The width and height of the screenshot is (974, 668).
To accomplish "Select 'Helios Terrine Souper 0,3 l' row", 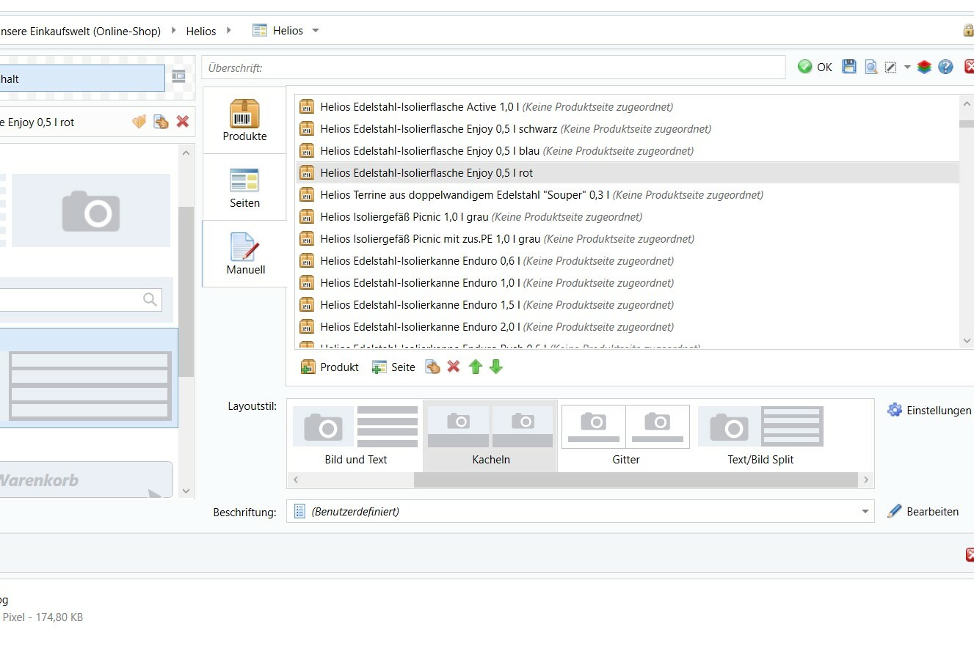I will click(628, 194).
